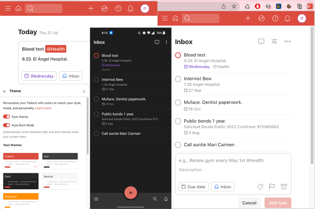Image resolution: width=315 pixels, height=209 pixels.
Task: Add label via tag icon in task form
Action: pos(260,187)
